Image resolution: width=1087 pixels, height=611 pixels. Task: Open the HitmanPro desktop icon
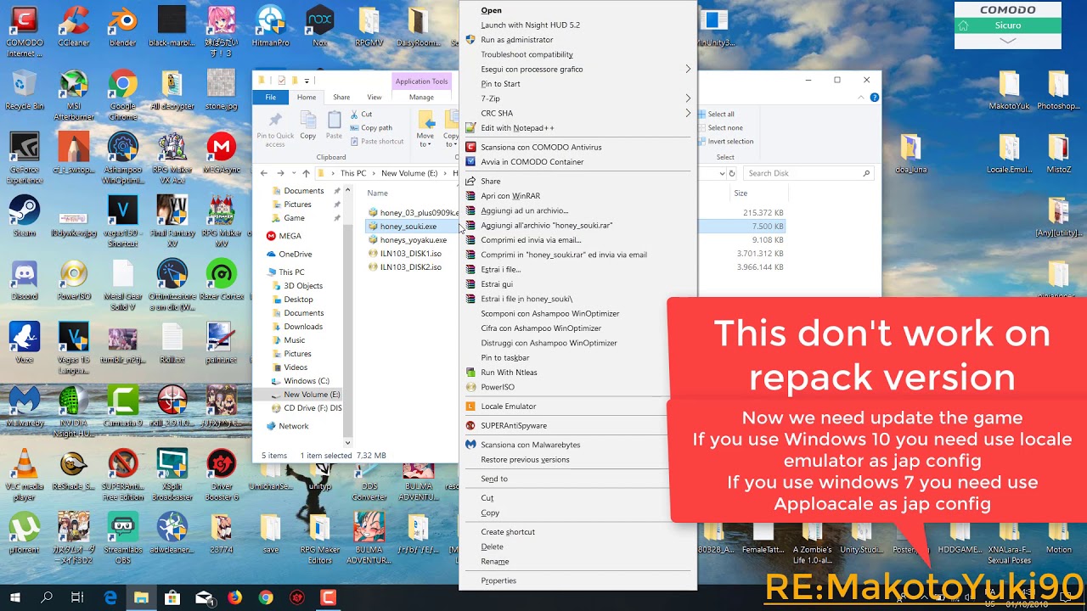pyautogui.click(x=271, y=25)
